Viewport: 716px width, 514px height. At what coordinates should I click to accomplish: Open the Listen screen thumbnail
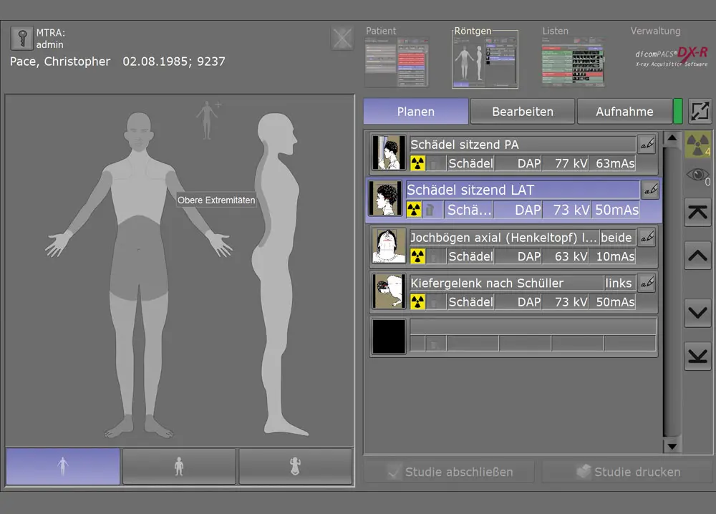572,62
